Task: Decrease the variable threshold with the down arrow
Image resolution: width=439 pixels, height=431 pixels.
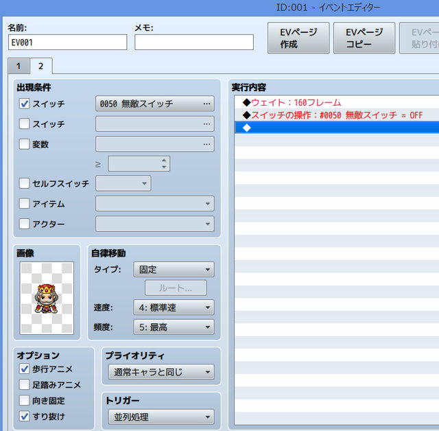Action: pyautogui.click(x=164, y=167)
